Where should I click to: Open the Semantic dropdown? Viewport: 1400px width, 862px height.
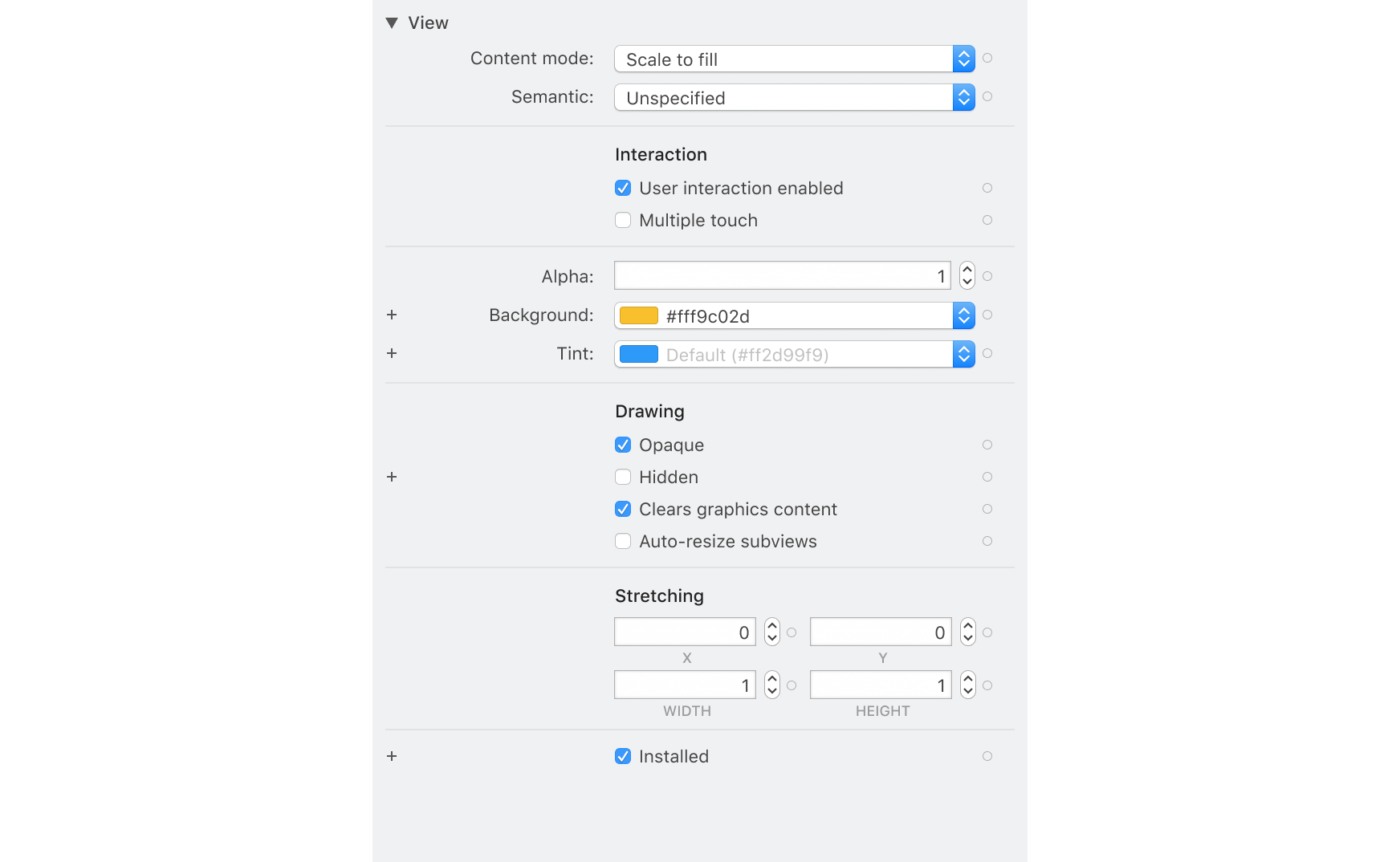(x=962, y=97)
